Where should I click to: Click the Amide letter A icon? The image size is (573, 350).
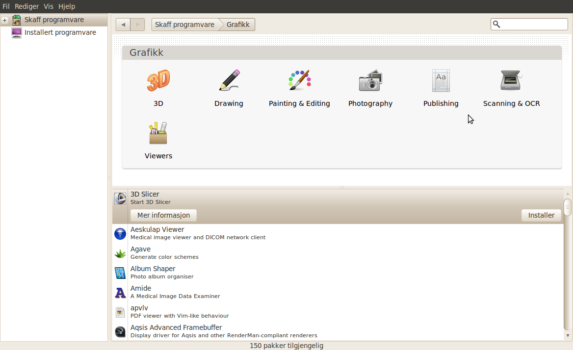click(120, 293)
